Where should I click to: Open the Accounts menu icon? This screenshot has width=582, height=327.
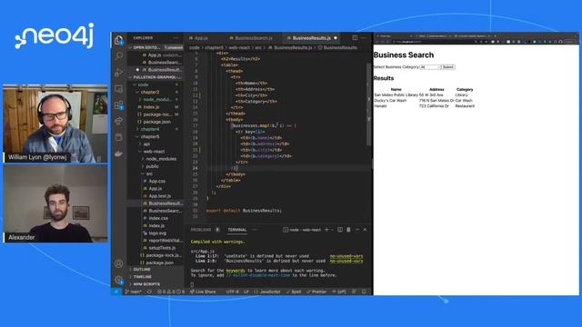pos(119,263)
